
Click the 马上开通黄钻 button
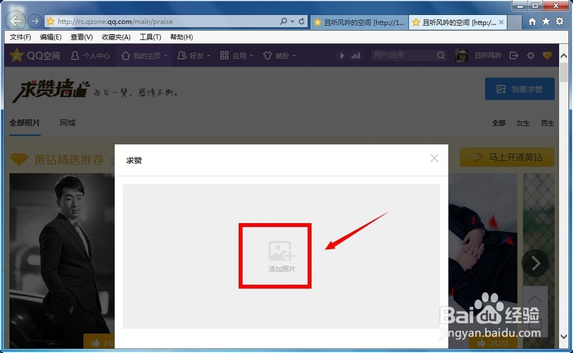[x=507, y=157]
